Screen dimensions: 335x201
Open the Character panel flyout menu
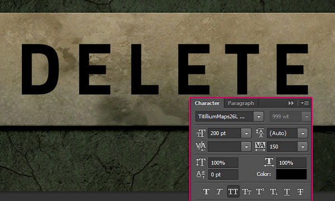click(x=305, y=103)
